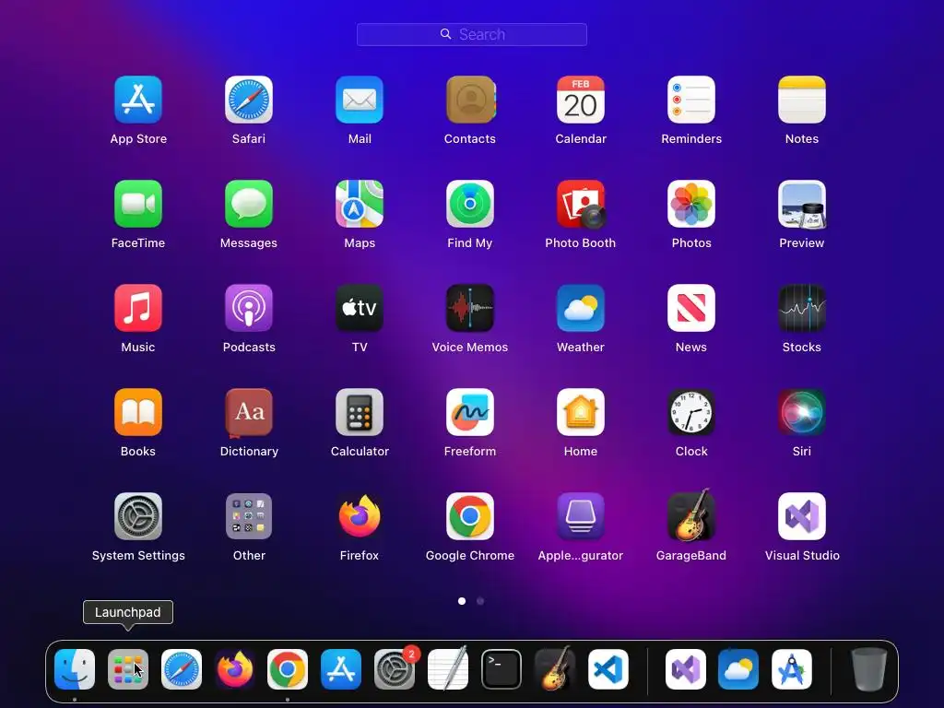Open the Clock app
Screen dimensions: 944x708
691,412
